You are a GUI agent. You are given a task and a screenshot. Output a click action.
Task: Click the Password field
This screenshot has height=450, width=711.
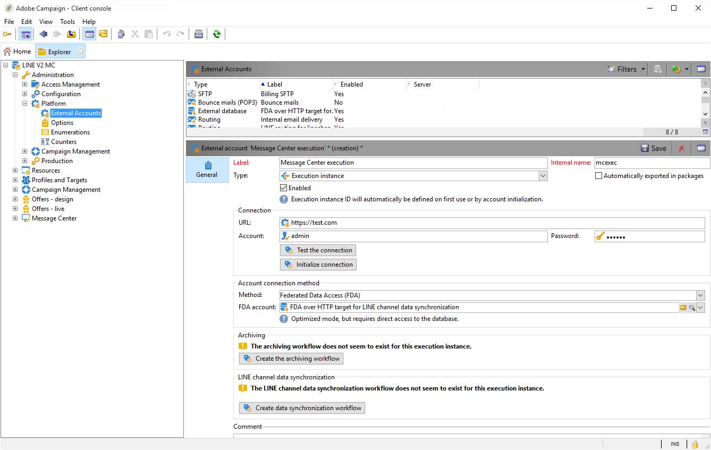650,236
